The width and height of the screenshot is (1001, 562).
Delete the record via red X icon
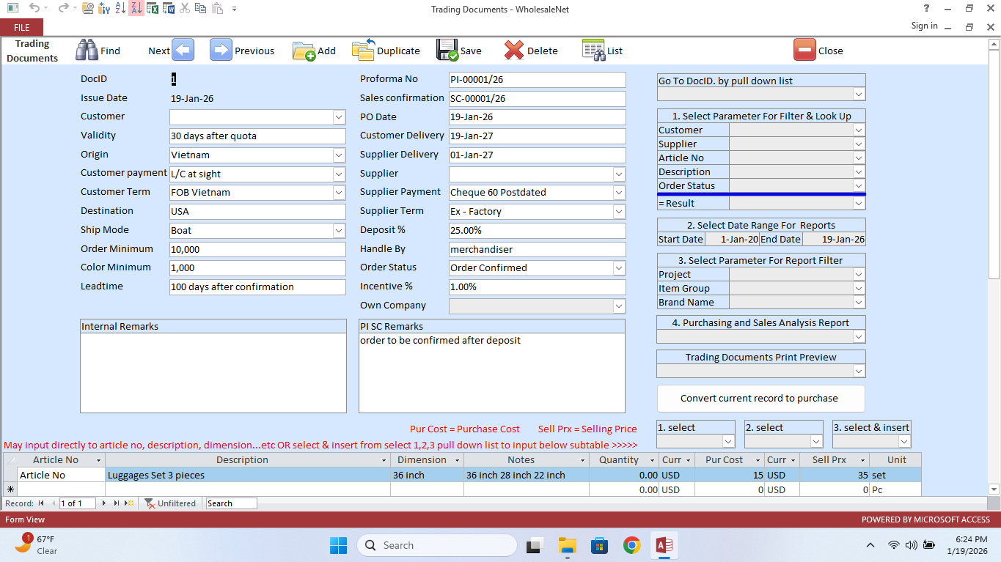point(513,50)
